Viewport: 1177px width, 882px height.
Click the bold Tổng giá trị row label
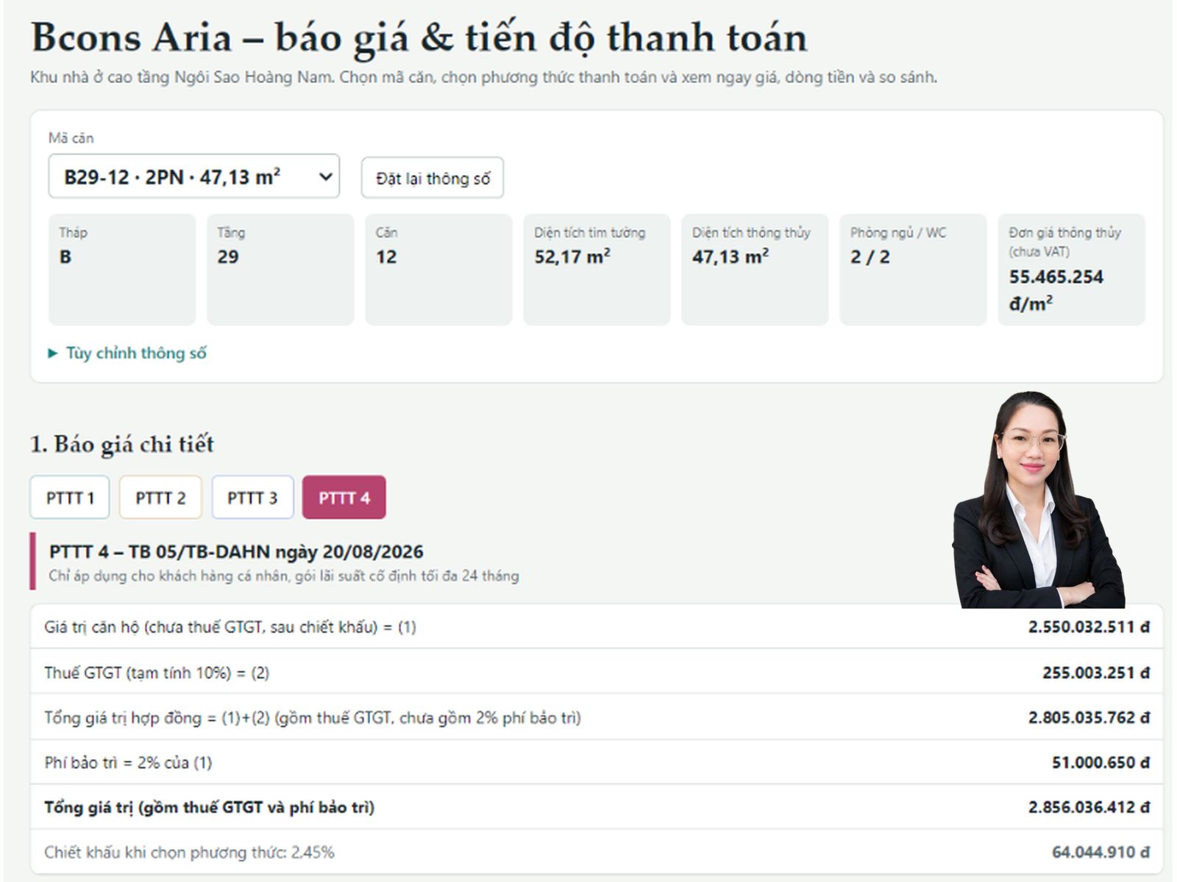click(x=210, y=808)
